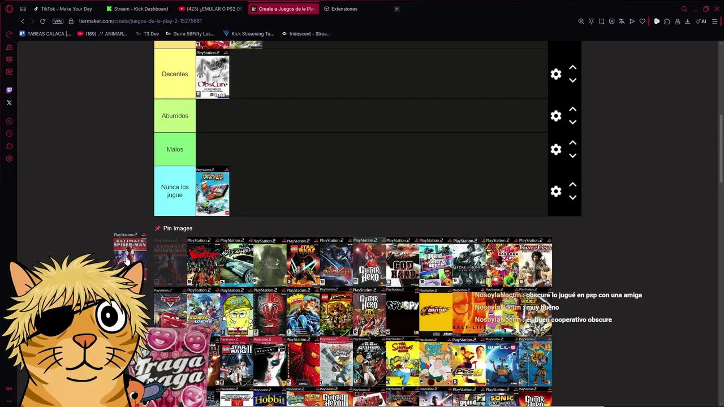The image size is (724, 407).
Task: Click the page vertical scrollbar
Action: (x=721, y=148)
